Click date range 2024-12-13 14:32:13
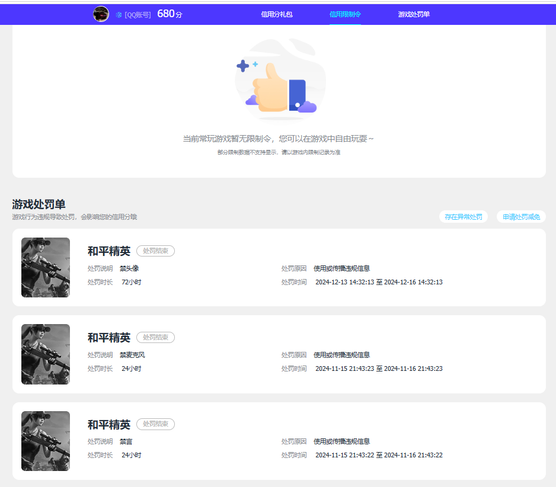556x487 pixels. [379, 282]
